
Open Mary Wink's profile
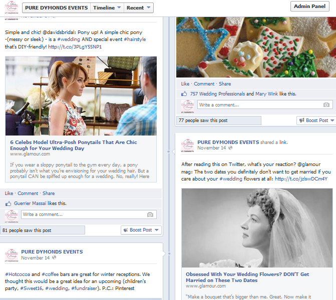point(266,93)
